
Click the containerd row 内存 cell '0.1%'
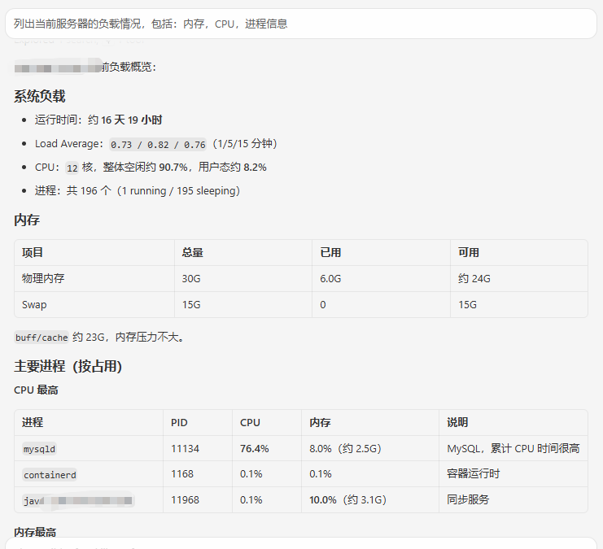click(321, 474)
